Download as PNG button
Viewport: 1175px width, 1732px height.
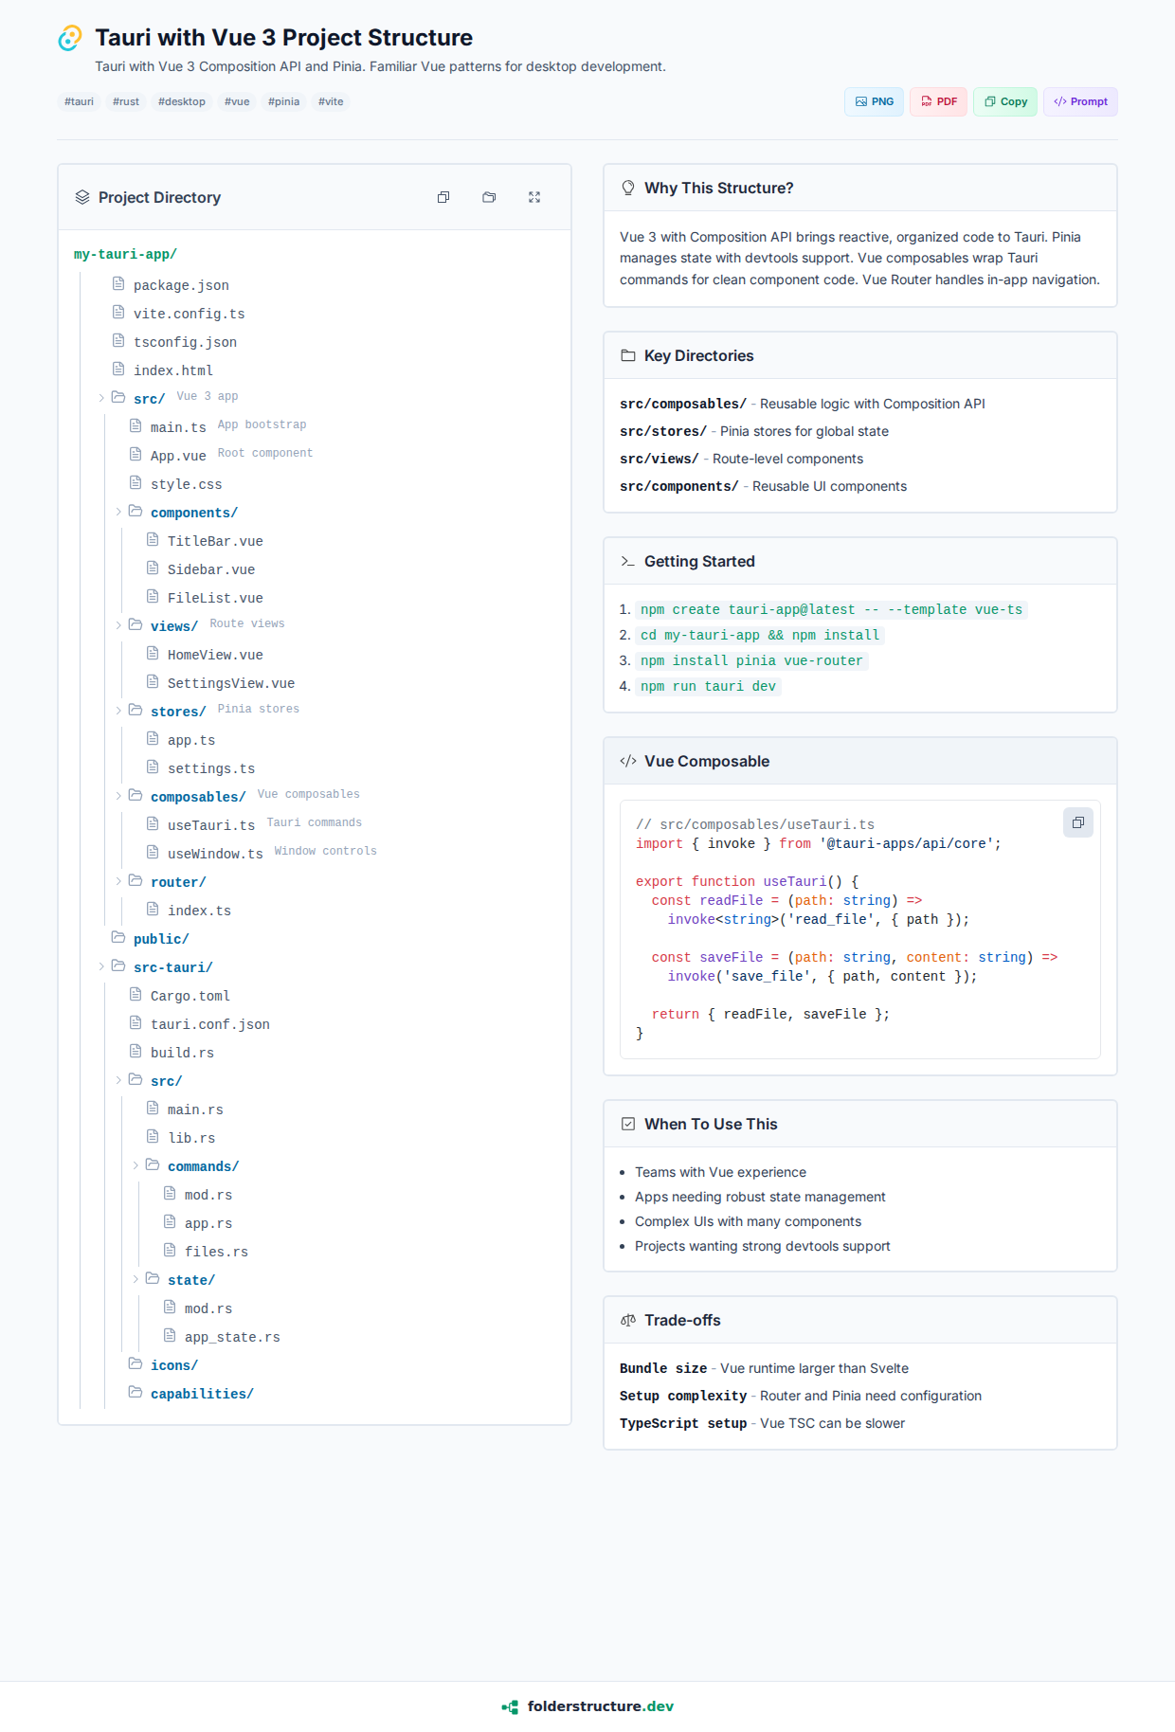874,101
